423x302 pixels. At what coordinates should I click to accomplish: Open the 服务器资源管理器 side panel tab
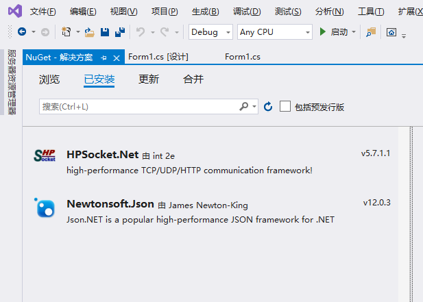(x=12, y=82)
